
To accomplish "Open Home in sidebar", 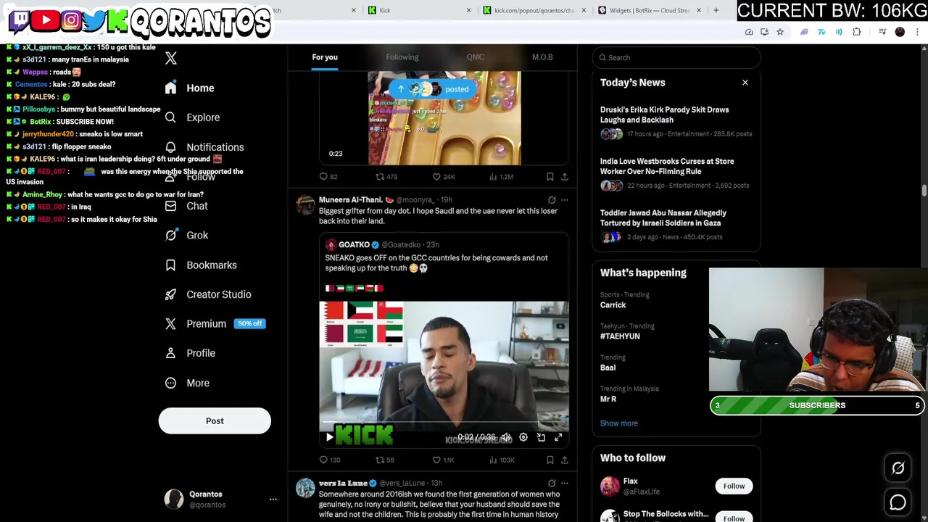I will [189, 88].
